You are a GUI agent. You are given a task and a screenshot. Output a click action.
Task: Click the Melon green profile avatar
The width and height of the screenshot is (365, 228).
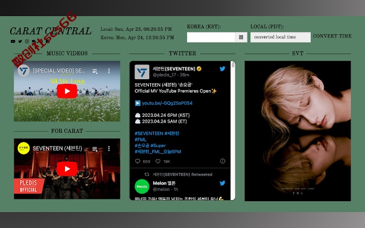tap(142, 186)
